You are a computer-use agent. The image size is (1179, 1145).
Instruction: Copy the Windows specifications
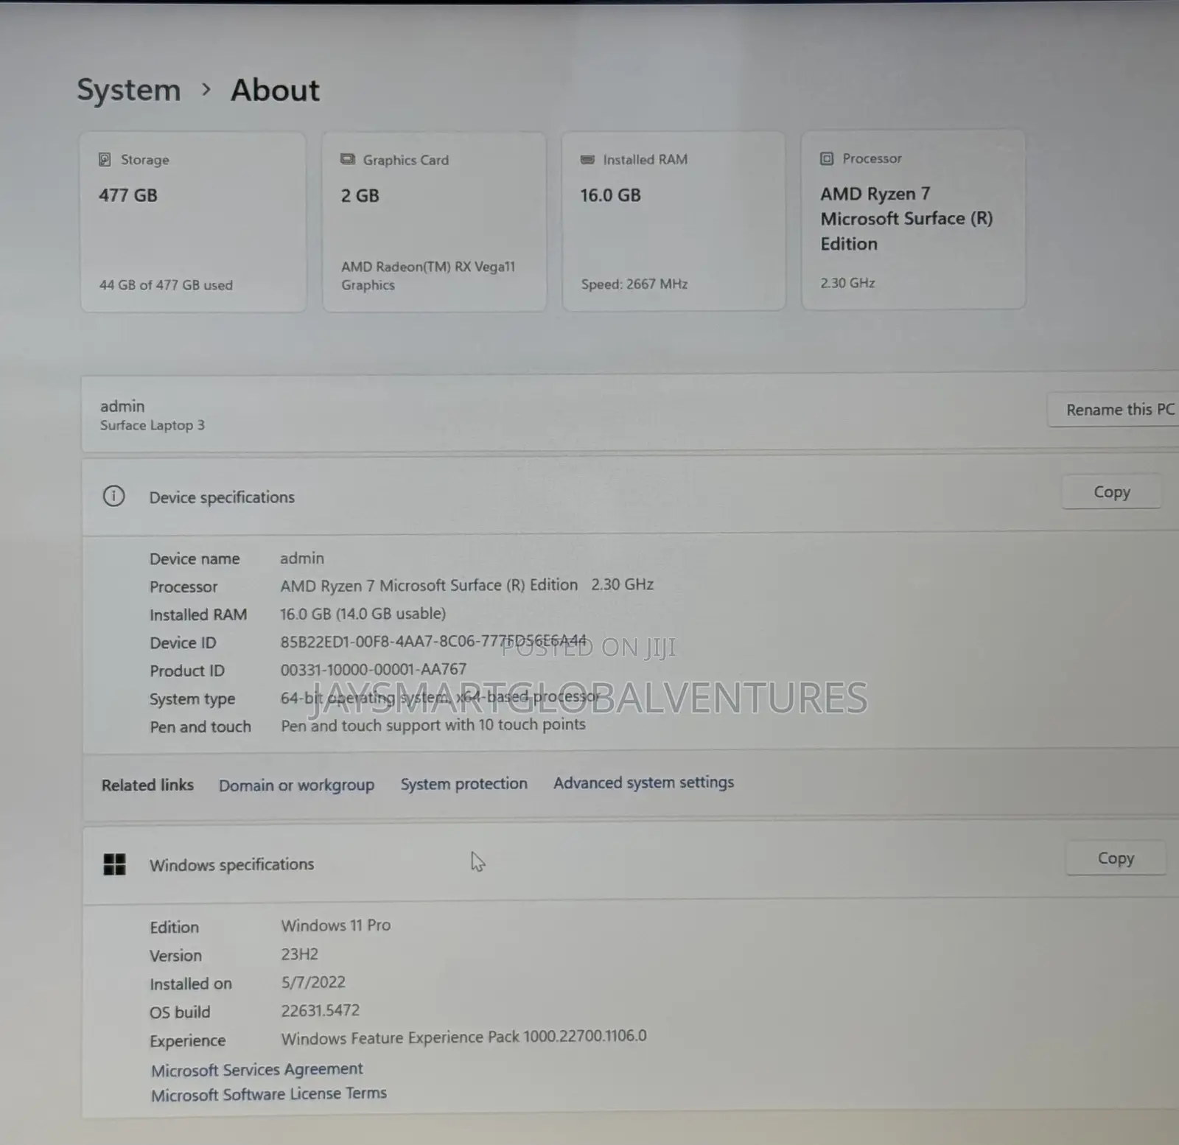pyautogui.click(x=1116, y=858)
